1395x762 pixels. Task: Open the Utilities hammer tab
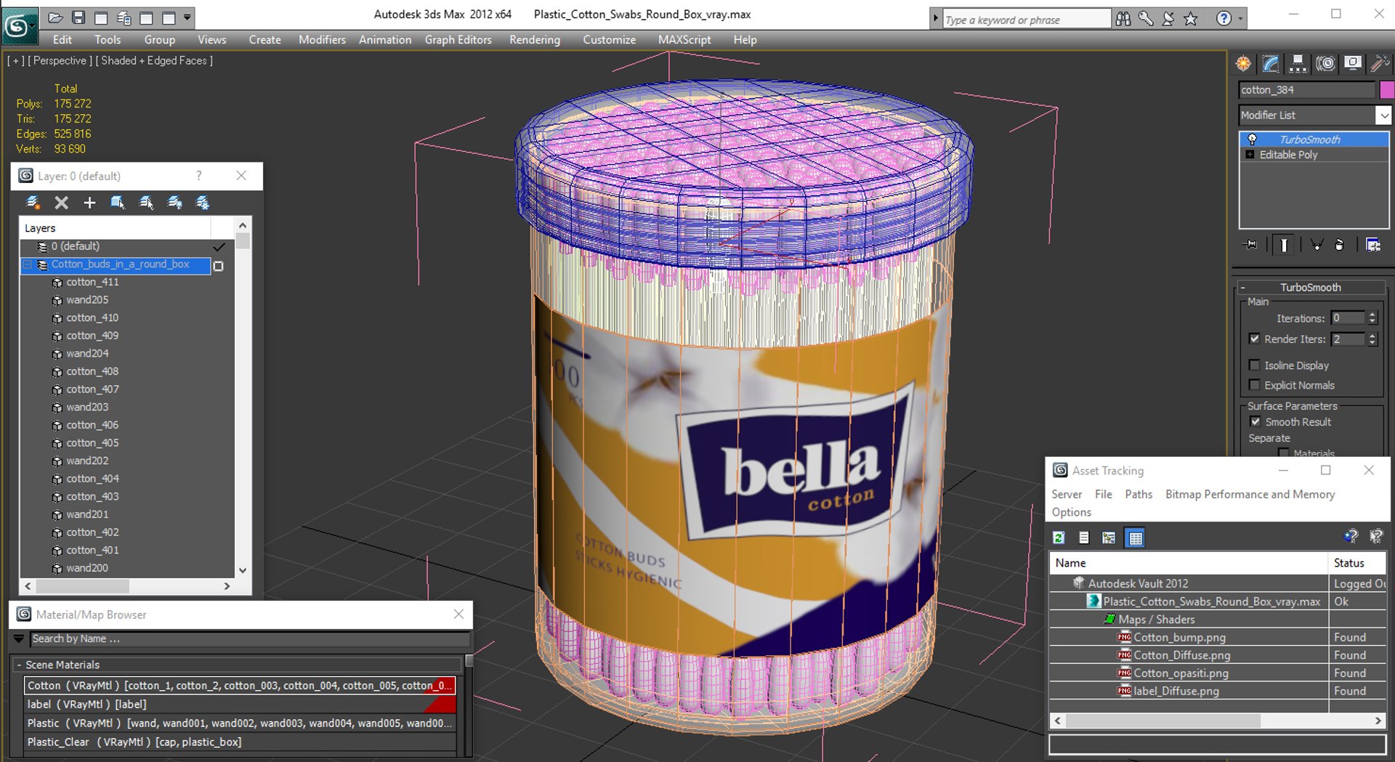(1379, 64)
